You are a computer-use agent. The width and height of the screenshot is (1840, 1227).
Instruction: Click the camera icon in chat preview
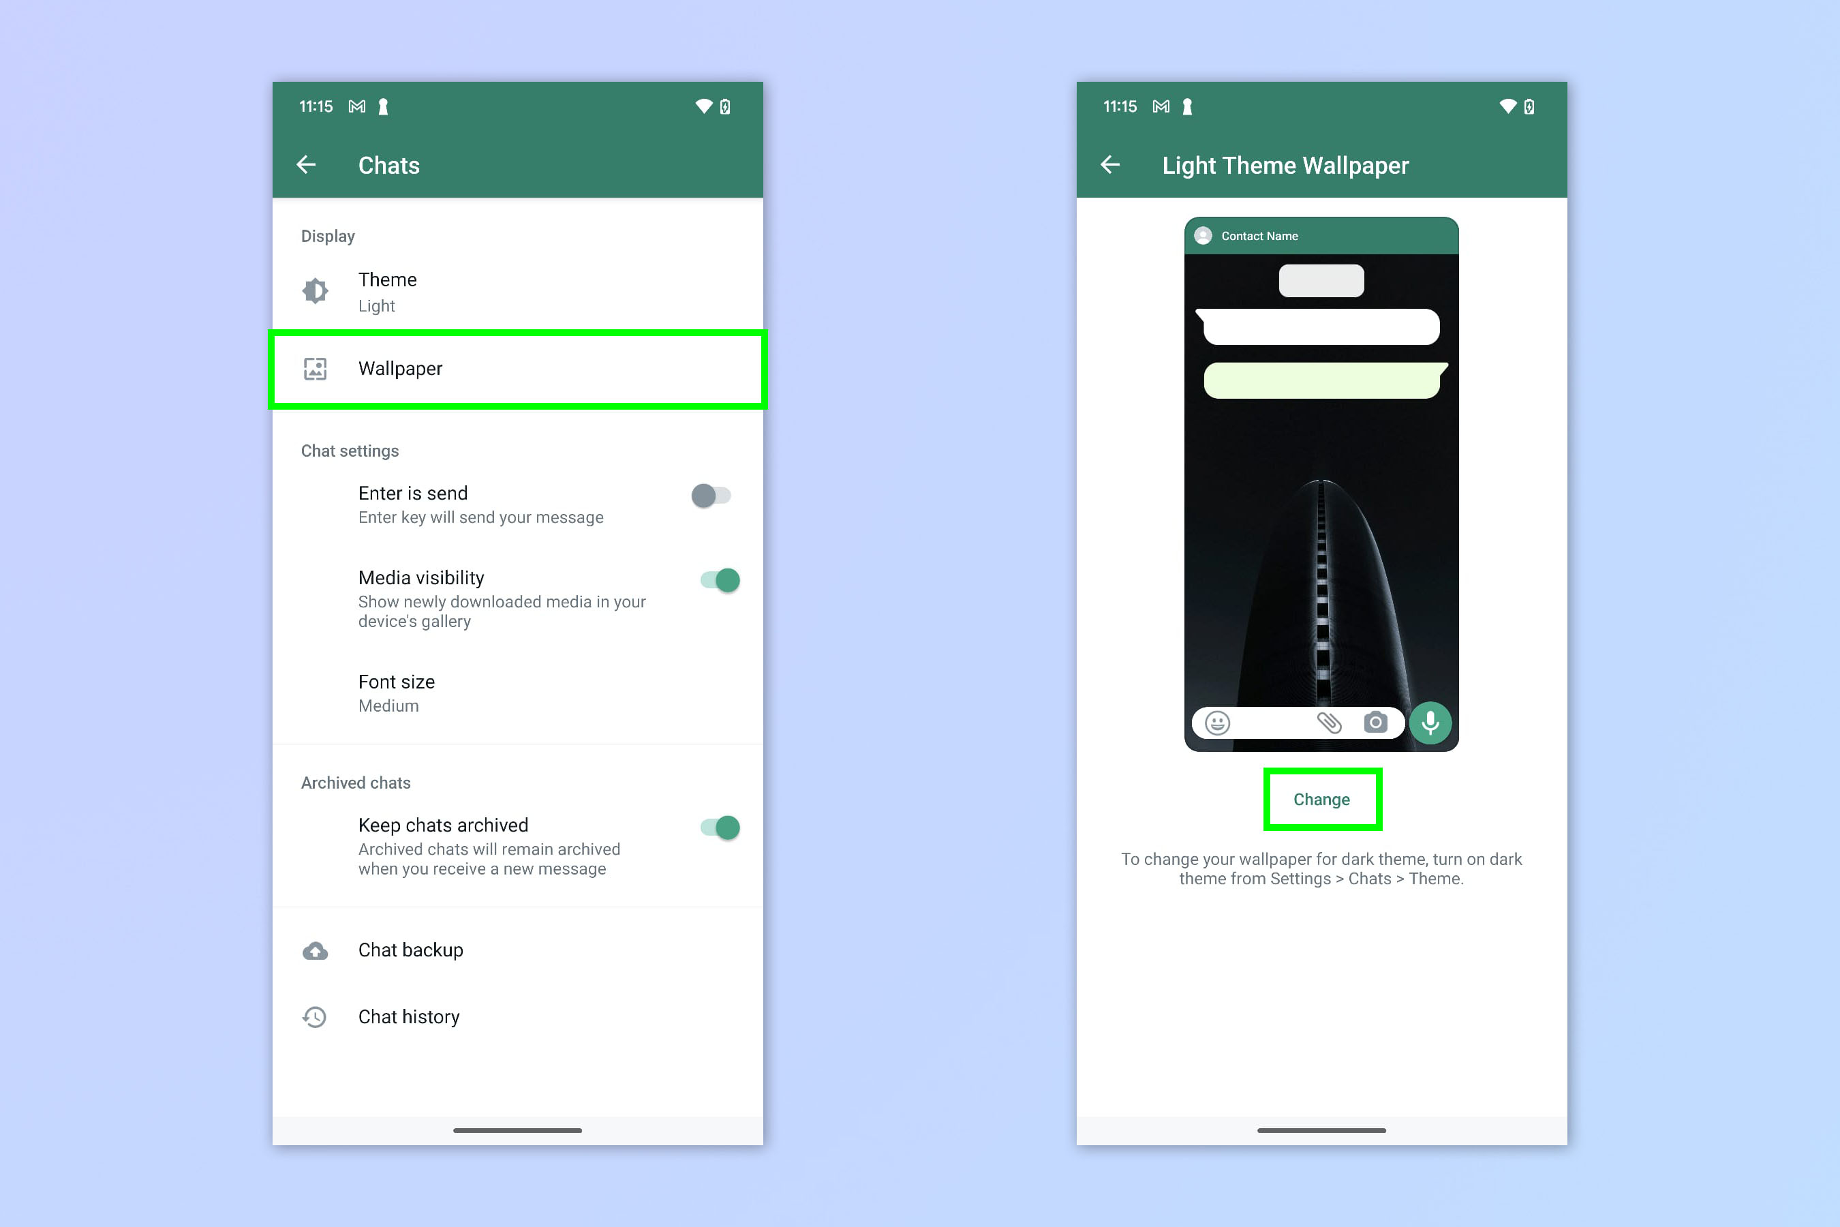1377,722
